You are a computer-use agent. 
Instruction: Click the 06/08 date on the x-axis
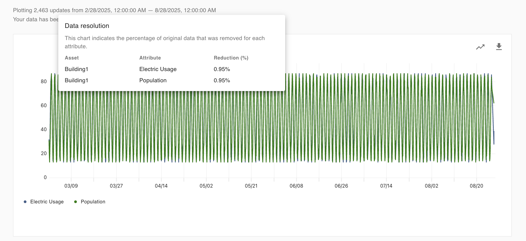pos(296,186)
